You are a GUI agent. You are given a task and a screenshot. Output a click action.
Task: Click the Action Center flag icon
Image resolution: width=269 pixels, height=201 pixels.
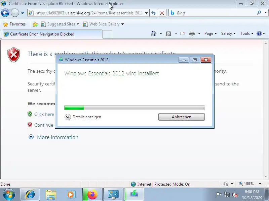coord(219,195)
